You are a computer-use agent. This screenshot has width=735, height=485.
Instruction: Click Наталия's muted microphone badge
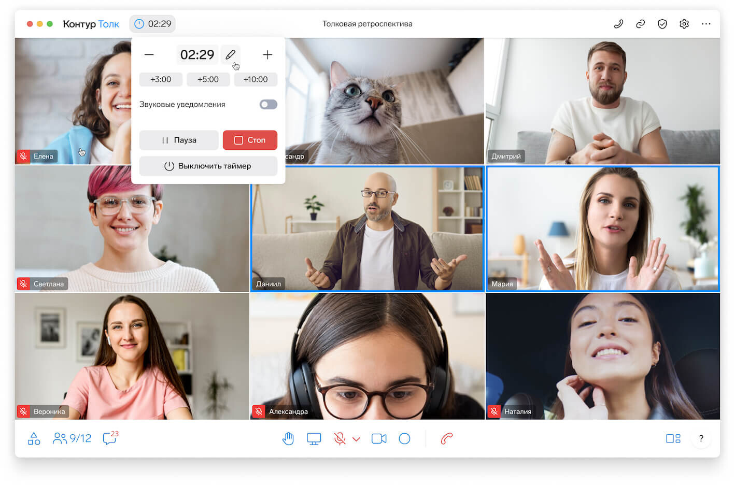pos(494,411)
